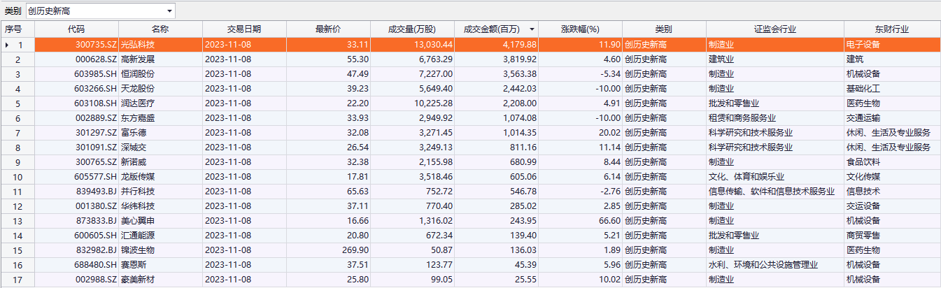Open the 类别 dropdown arrow
This screenshot has width=941, height=288.
[x=169, y=11]
